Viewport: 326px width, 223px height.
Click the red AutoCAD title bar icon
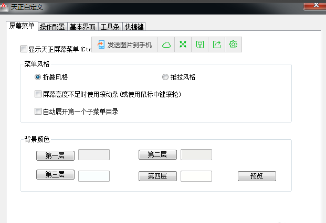(x=4, y=7)
